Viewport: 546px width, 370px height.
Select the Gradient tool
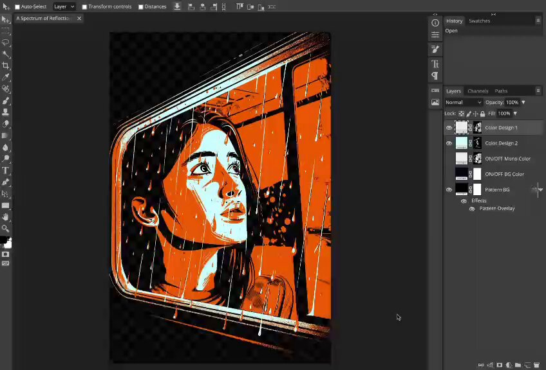coord(6,136)
